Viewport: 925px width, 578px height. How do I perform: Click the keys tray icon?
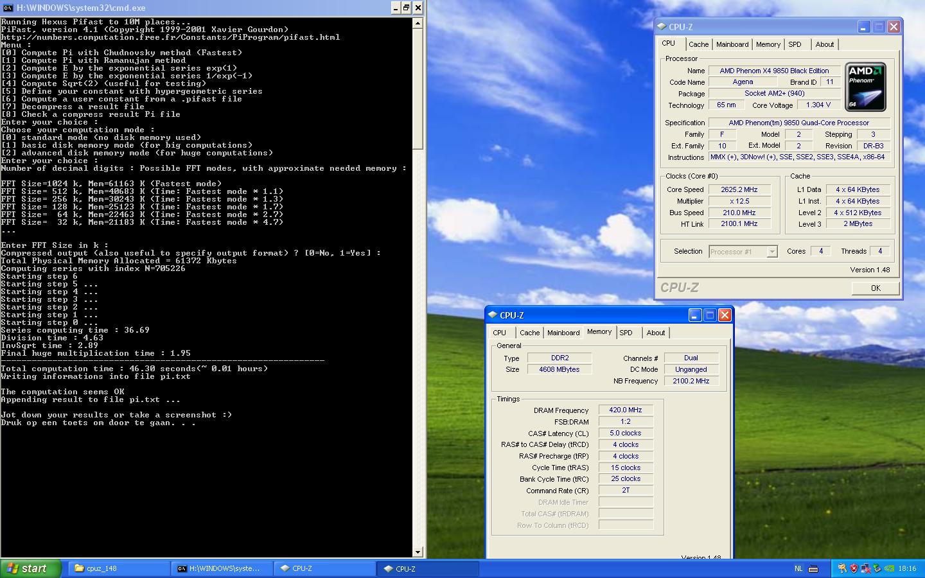coord(842,568)
